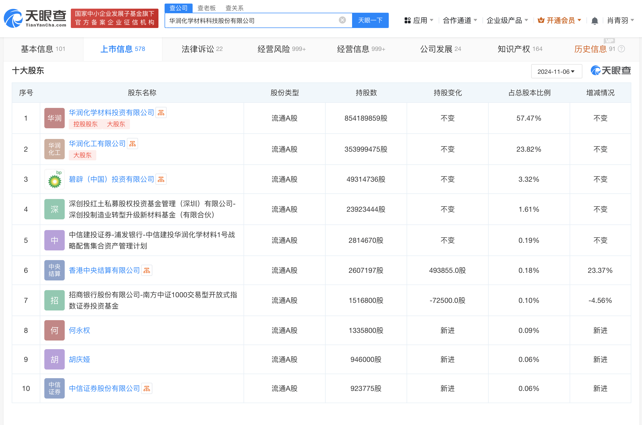
Task: Switch to 法律诉讼 tab
Action: [x=202, y=49]
